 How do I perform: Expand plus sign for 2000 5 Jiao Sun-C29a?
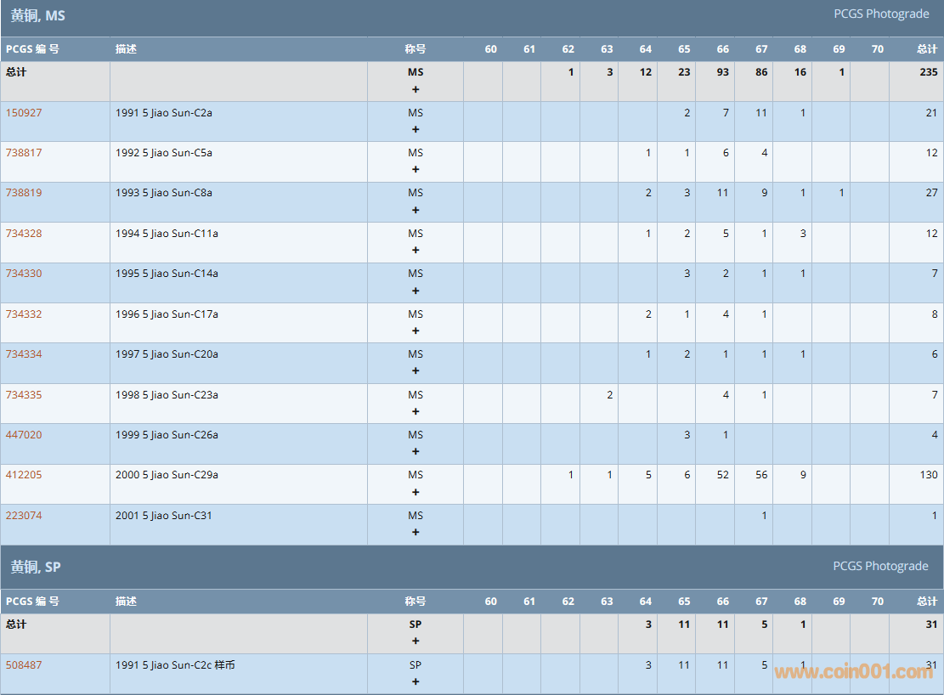point(415,492)
